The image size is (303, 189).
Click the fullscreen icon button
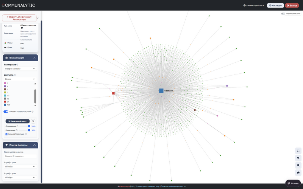coord(298,150)
